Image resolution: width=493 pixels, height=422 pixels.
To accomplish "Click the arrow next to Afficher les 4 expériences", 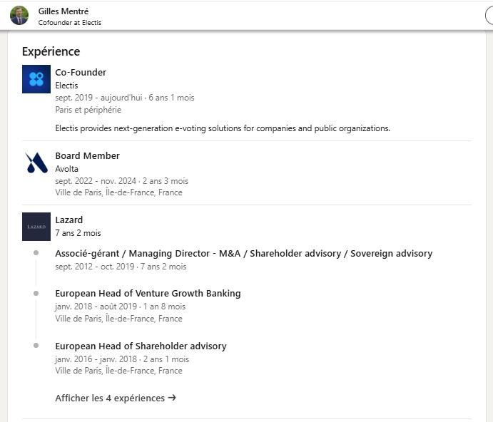I will [172, 398].
